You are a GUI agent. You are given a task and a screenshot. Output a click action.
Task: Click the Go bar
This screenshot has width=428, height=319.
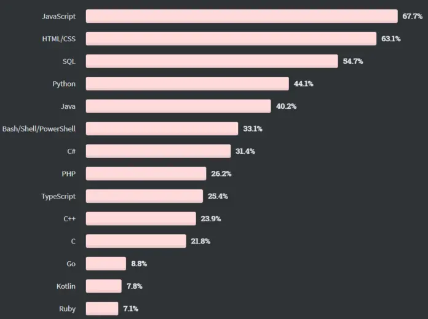pos(106,264)
